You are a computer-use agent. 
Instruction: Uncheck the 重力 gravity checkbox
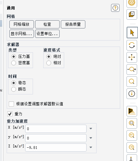click(x=10, y=114)
